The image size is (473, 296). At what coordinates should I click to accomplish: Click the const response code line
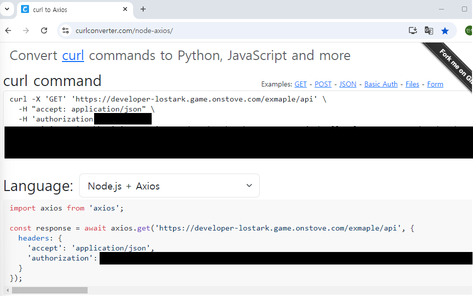(212, 228)
